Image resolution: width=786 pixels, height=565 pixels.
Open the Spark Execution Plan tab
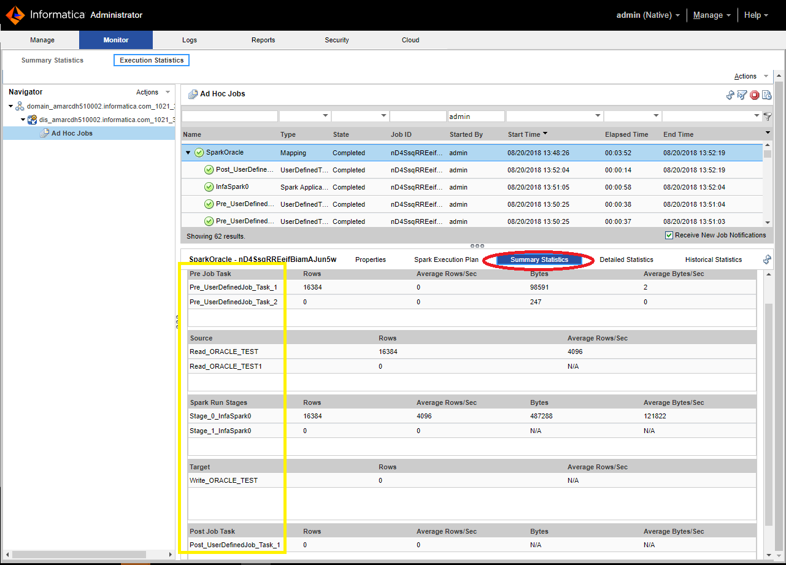click(446, 259)
